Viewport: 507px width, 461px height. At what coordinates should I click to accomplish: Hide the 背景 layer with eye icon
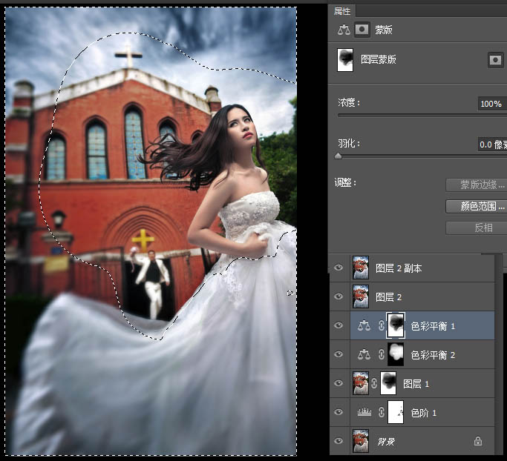(x=339, y=442)
